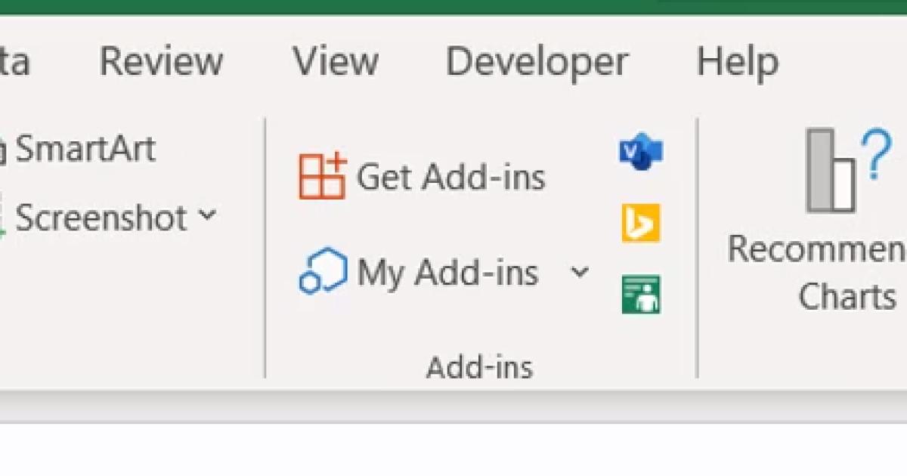Image resolution: width=907 pixels, height=476 pixels.
Task: Launch the Bing Maps add-in
Action: (640, 223)
